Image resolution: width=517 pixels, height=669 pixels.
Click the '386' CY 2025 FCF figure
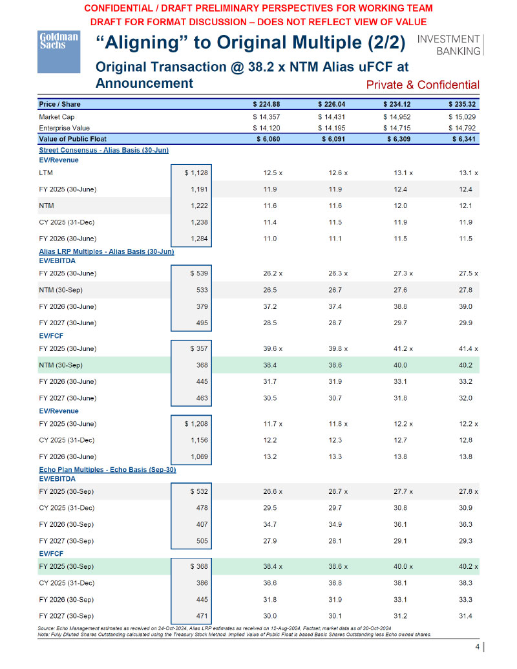[x=202, y=583]
